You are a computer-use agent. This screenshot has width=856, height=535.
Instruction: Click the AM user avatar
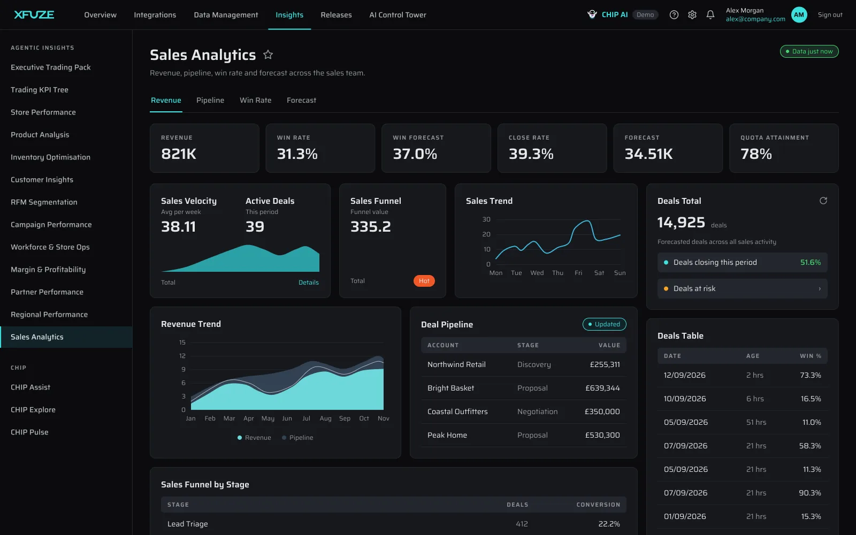coord(799,15)
